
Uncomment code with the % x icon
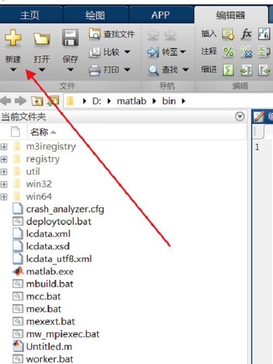point(246,52)
